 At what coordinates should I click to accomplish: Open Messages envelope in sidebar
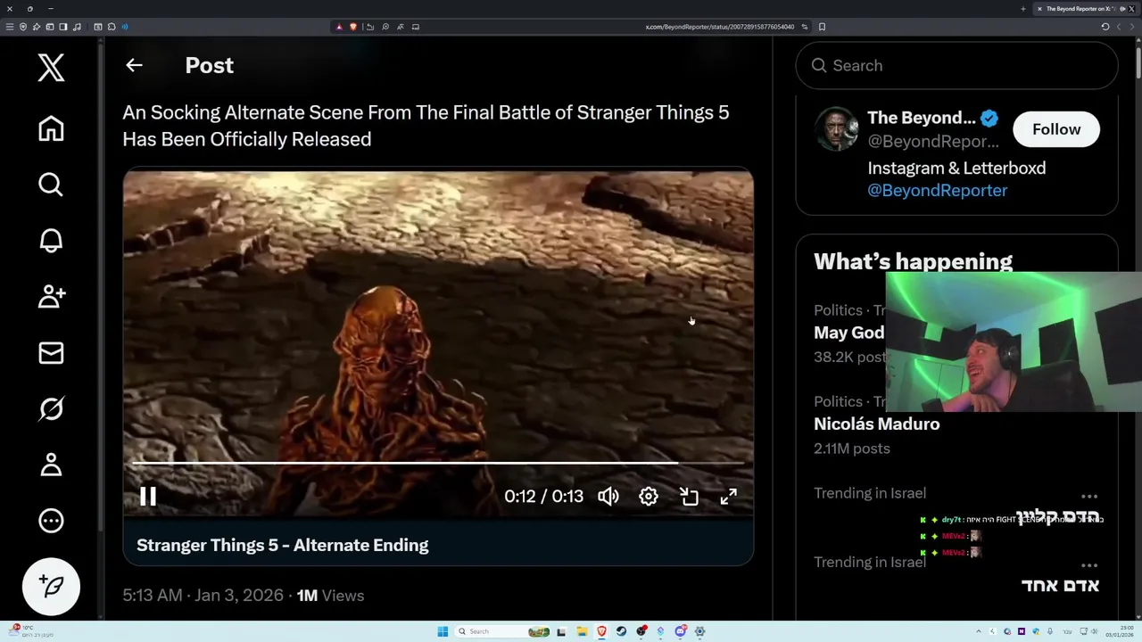(51, 352)
